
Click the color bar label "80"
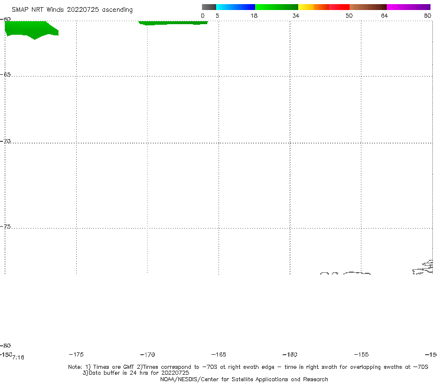428,15
